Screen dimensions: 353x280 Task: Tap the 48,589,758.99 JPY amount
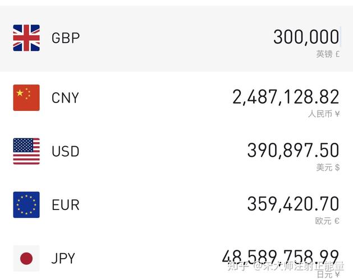coord(281,256)
